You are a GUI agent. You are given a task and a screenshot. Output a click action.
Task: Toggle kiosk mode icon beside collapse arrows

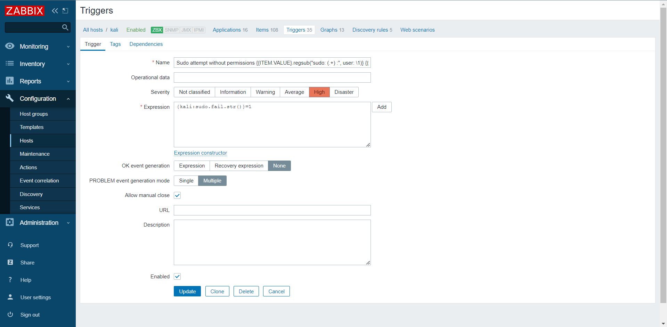pyautogui.click(x=65, y=11)
